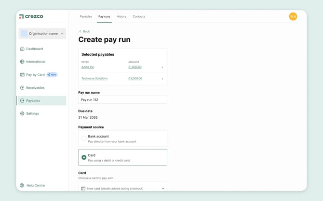Open Dashboard via its sidebar icon

point(22,49)
